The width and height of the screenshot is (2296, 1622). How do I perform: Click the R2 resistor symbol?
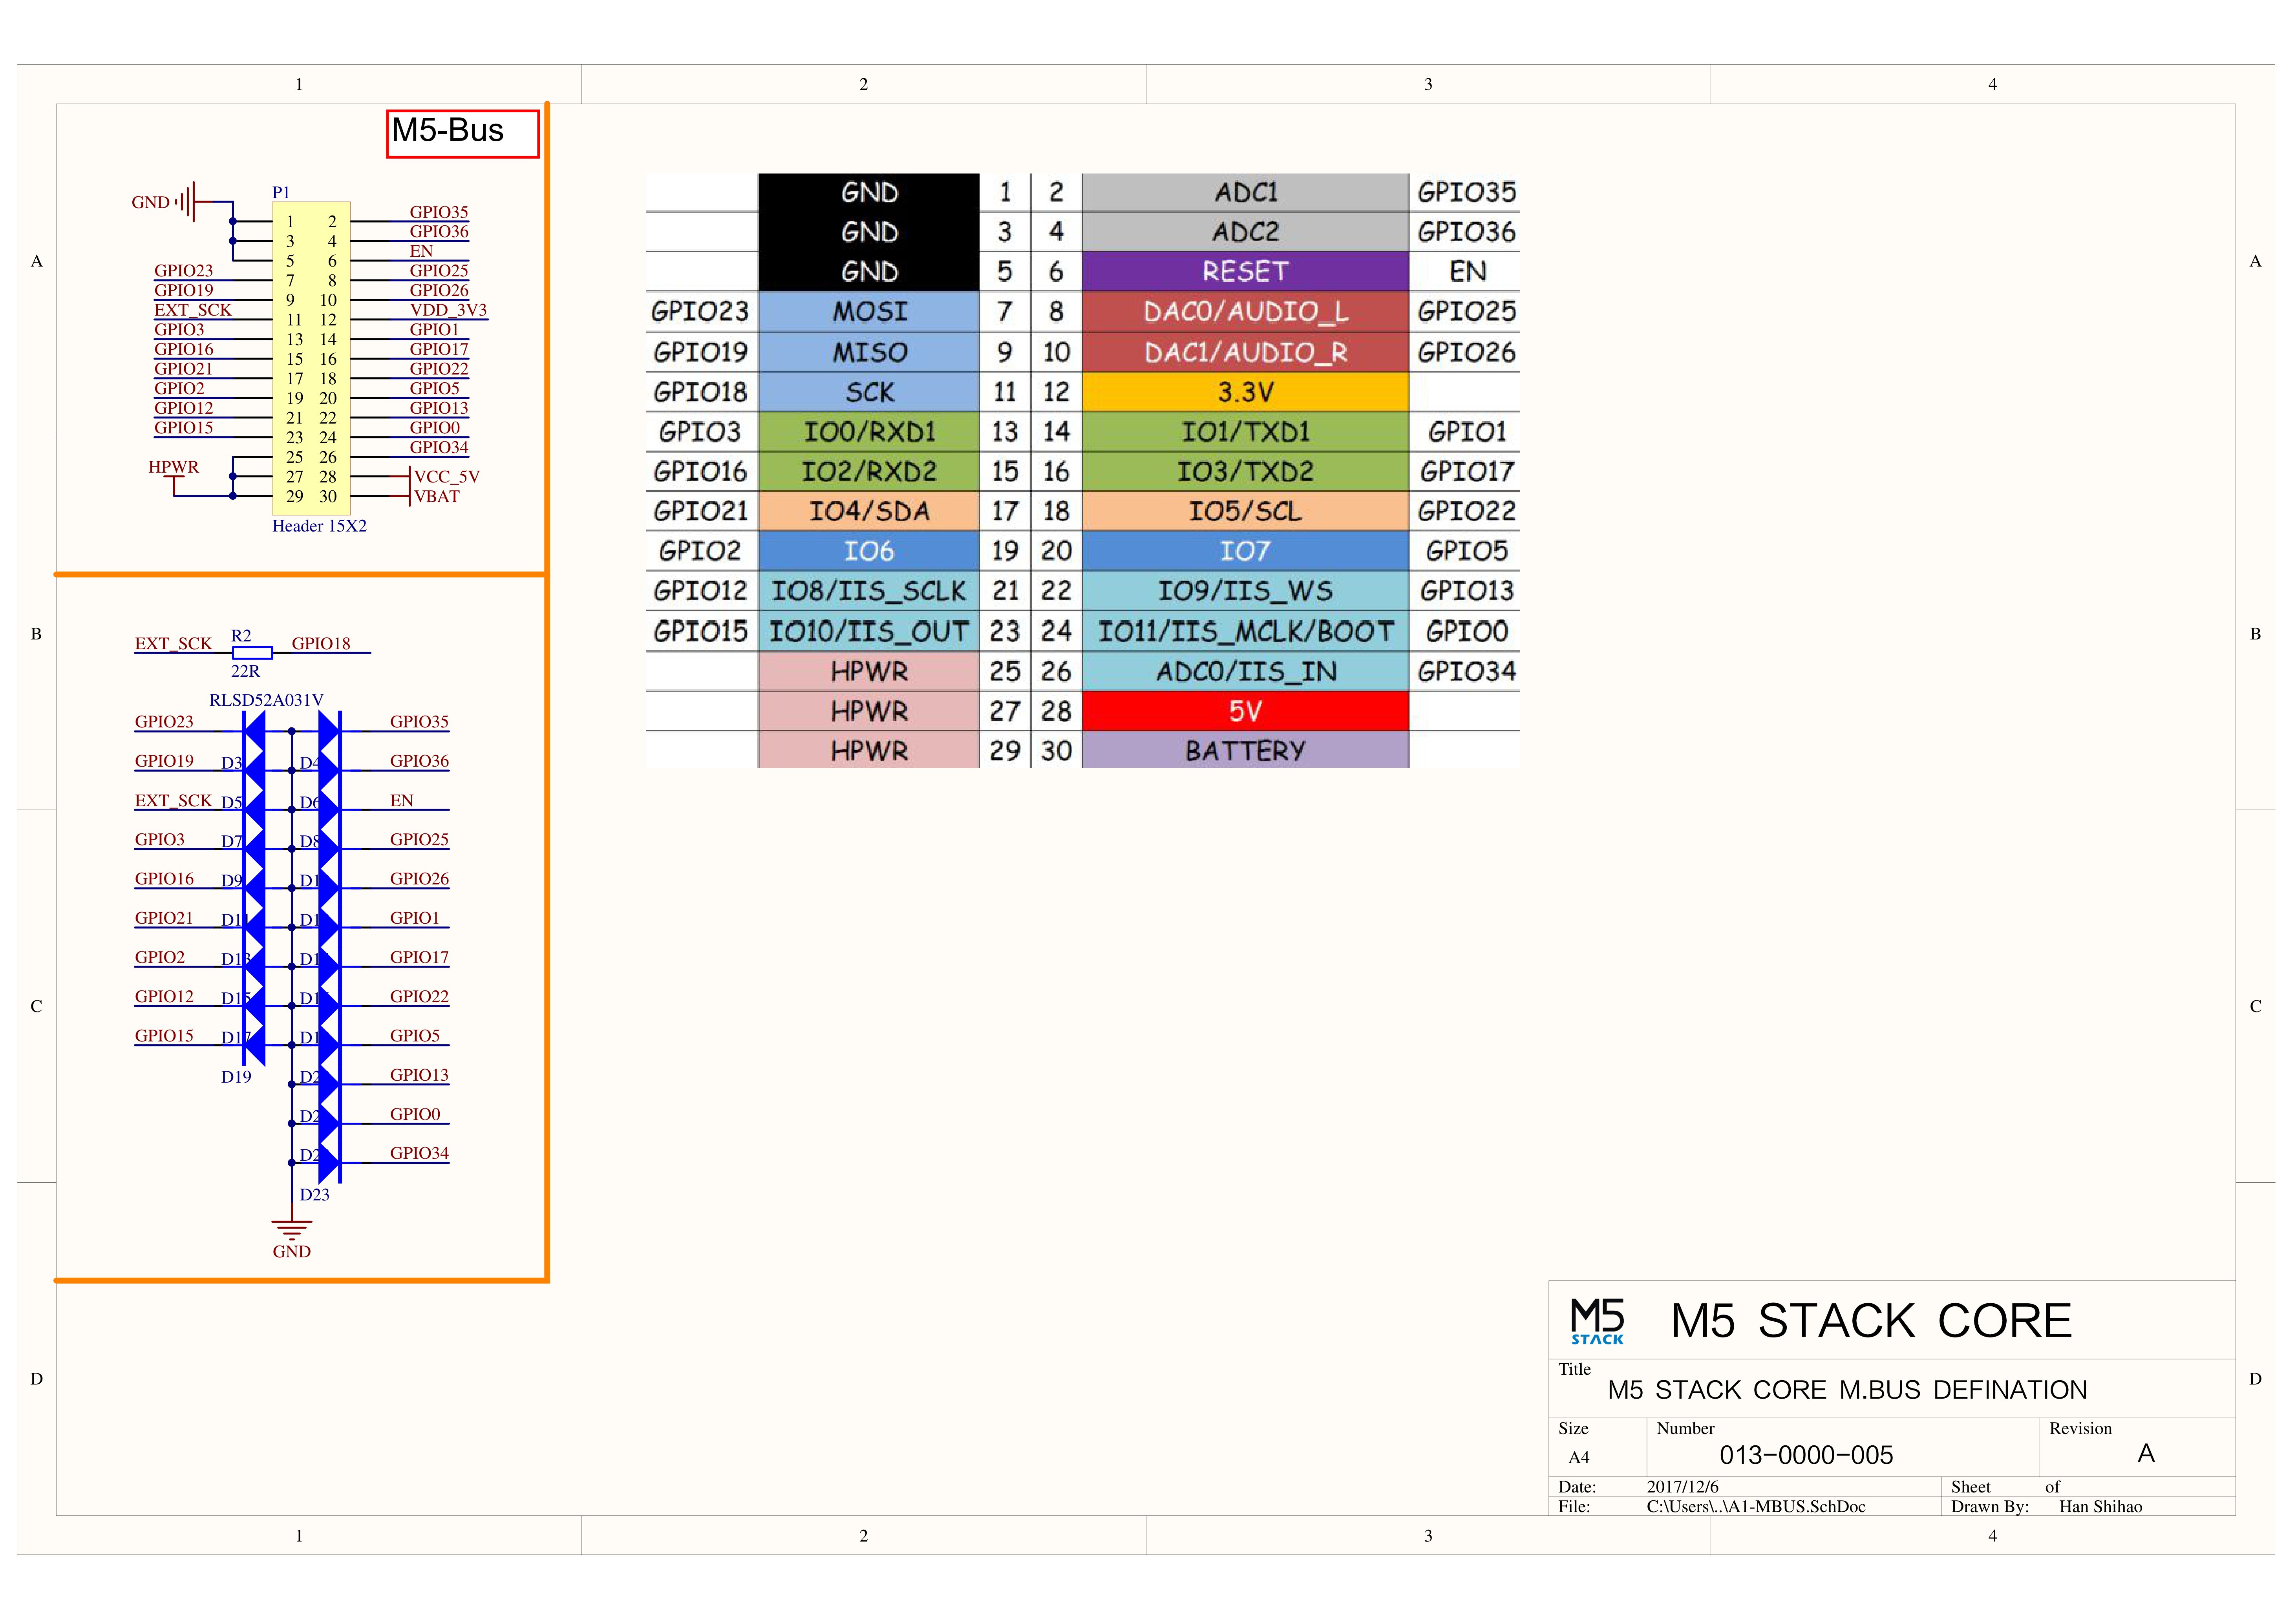click(x=252, y=653)
